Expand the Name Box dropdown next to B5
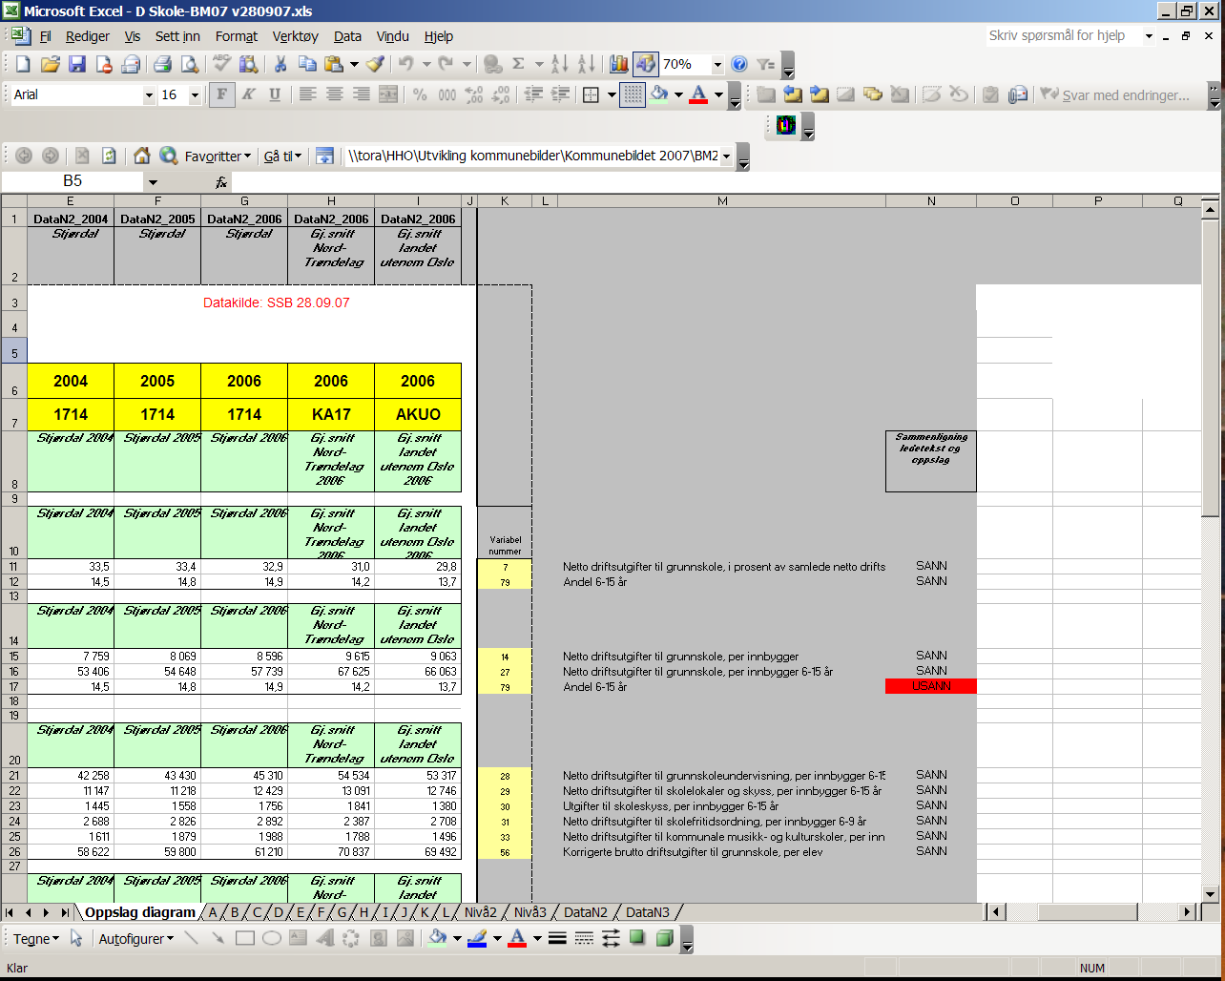This screenshot has width=1225, height=981. [153, 182]
